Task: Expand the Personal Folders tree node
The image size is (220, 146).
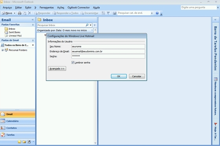Action: coord(3,50)
